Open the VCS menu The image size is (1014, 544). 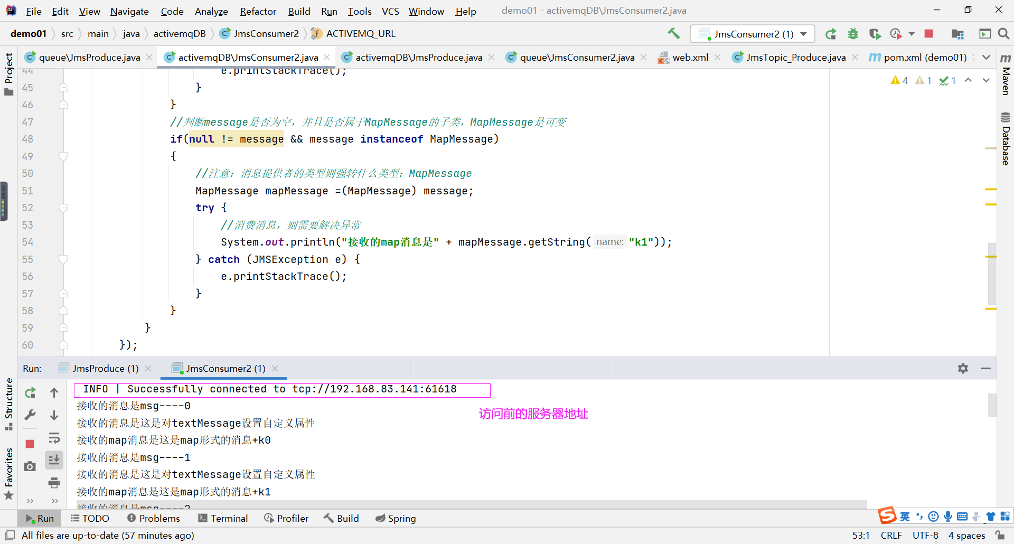point(390,11)
